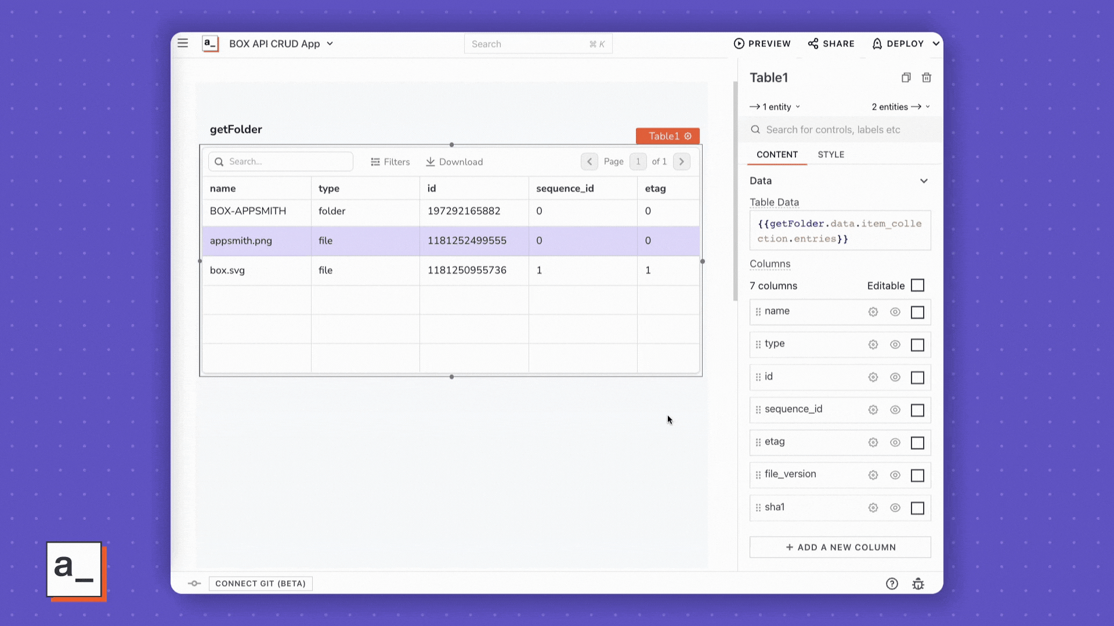Viewport: 1114px width, 626px height.
Task: Click search icon in property pane
Action: point(755,130)
